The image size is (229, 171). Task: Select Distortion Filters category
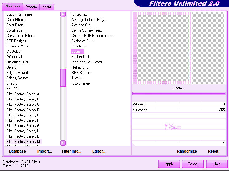[18, 62]
